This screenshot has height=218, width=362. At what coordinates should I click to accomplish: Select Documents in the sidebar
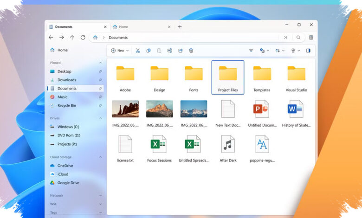(75, 88)
